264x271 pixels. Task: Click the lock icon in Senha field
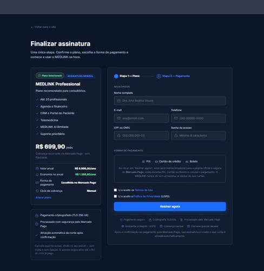(x=176, y=135)
